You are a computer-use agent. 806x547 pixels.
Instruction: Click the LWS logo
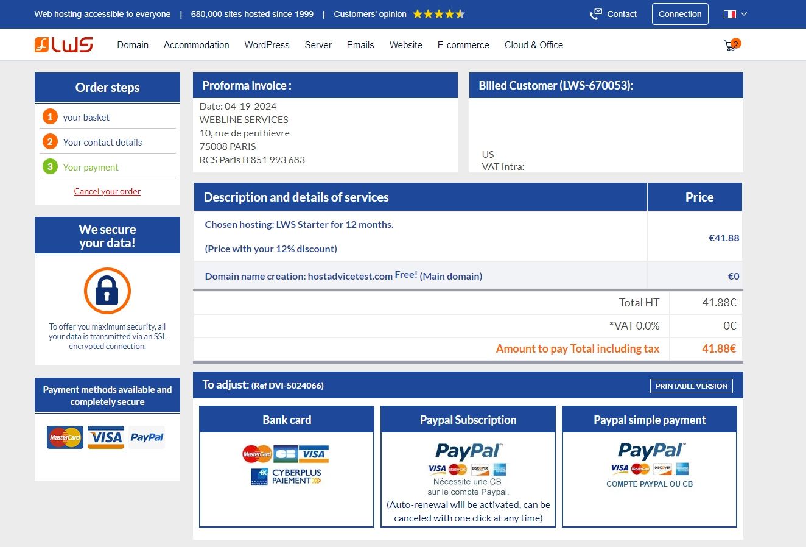coord(64,44)
